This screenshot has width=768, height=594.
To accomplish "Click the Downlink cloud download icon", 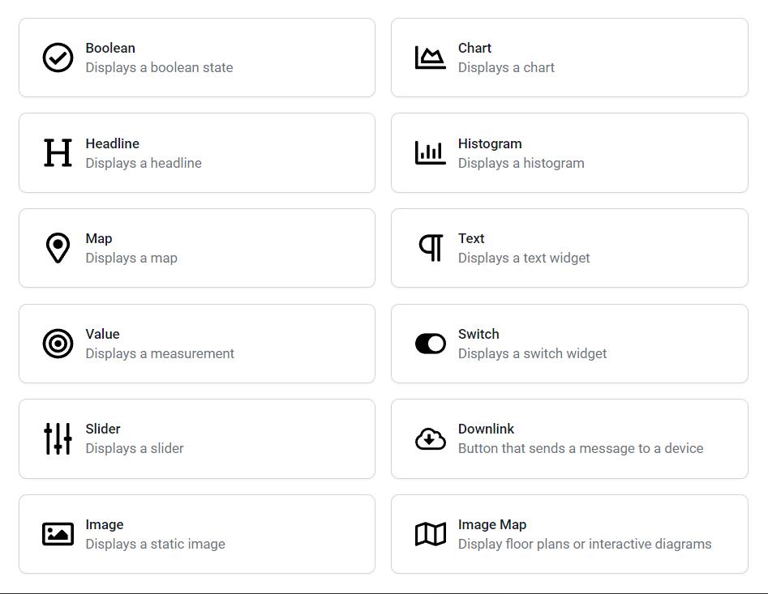I will click(430, 438).
